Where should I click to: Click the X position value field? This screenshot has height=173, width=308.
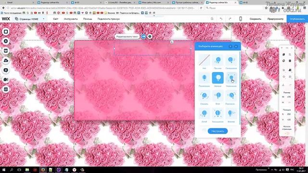pos(289,114)
